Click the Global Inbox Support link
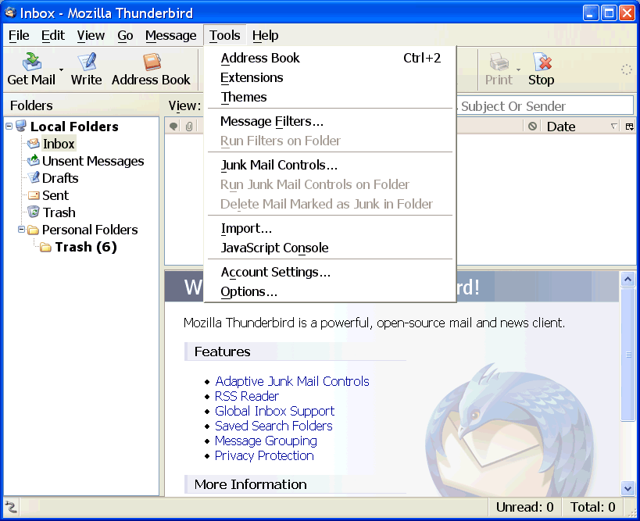640x521 pixels. (x=275, y=411)
